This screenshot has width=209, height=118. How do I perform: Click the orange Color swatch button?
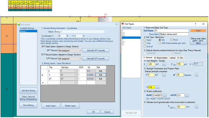point(198,31)
